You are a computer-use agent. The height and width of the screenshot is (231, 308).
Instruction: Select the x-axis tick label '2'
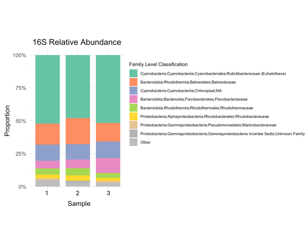click(x=78, y=193)
